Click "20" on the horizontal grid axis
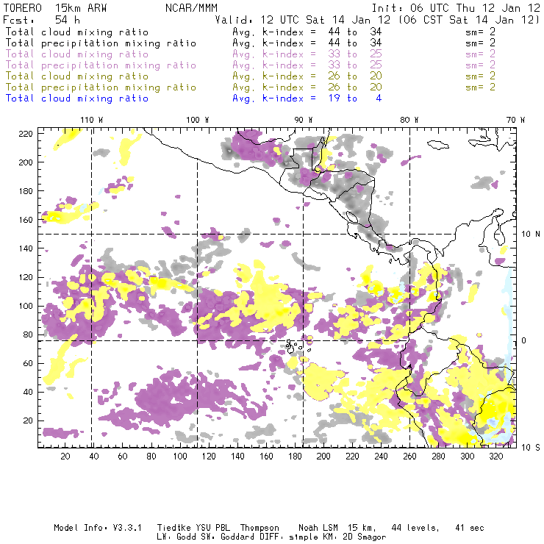The height and width of the screenshot is (544, 544). (65, 457)
